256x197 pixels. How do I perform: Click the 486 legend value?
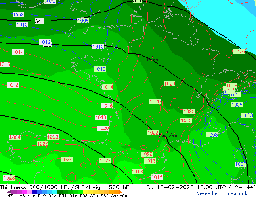[21, 195]
